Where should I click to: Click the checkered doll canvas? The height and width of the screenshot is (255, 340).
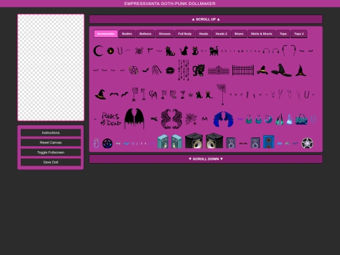click(51, 67)
